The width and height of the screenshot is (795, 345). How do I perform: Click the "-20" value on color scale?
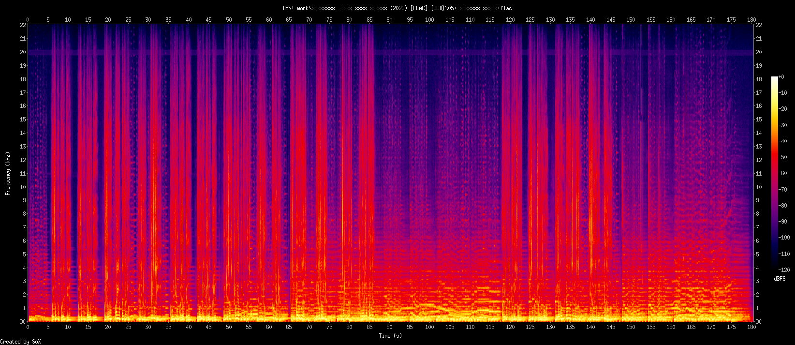783,109
